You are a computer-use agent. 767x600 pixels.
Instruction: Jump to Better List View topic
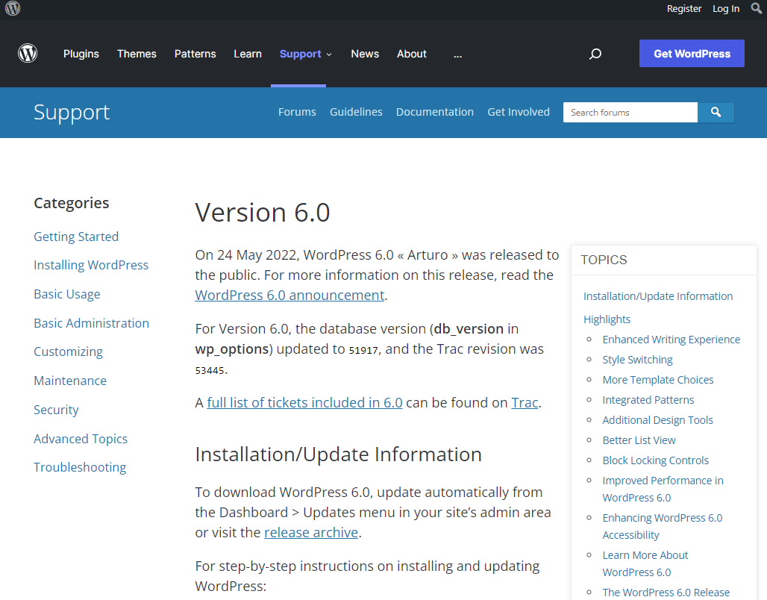click(x=639, y=440)
